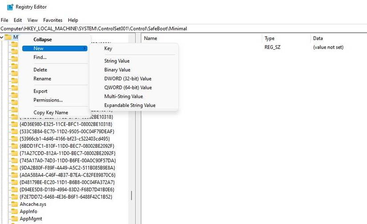The width and height of the screenshot is (367, 224).
Task: Click folder icon of {D48179BE-EC20-11D1-B6B8-00C04FA372A7}
Action: [x=15, y=182]
